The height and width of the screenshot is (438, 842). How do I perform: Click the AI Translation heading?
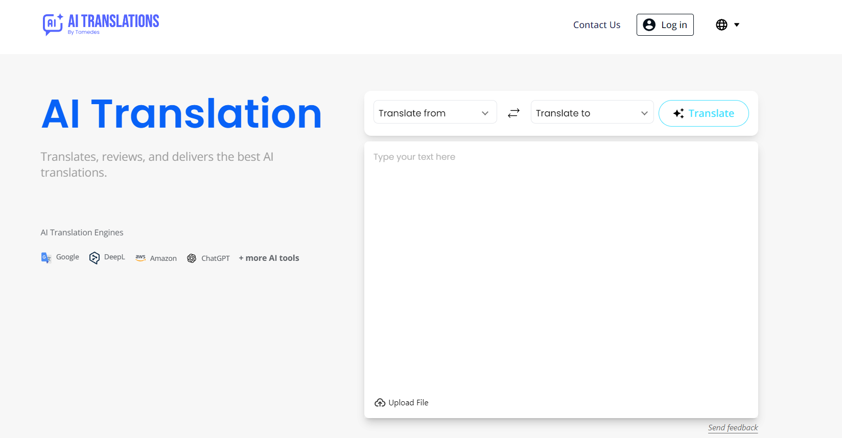tap(181, 113)
